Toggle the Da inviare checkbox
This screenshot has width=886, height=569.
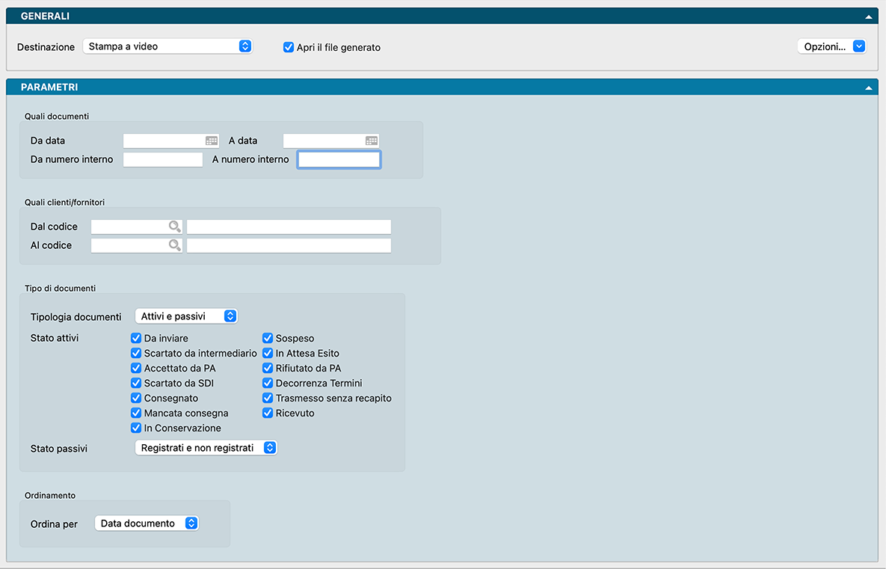136,338
